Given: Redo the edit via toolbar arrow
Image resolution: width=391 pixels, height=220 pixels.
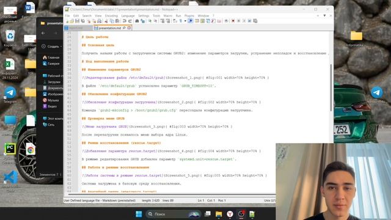Looking at the screenshot, I should (x=130, y=21).
